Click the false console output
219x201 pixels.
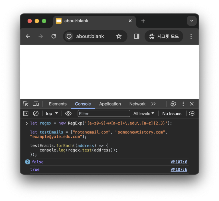(38, 162)
